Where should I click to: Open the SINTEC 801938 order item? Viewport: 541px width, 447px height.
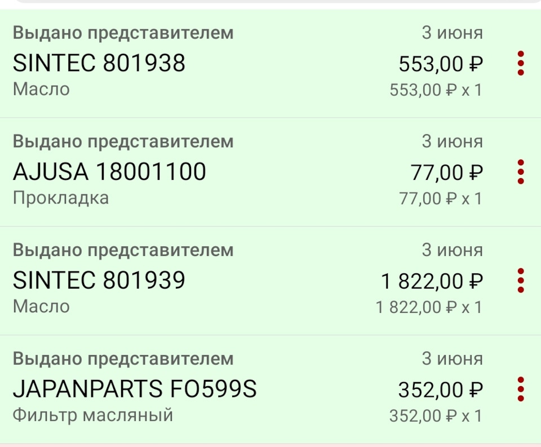pos(99,64)
